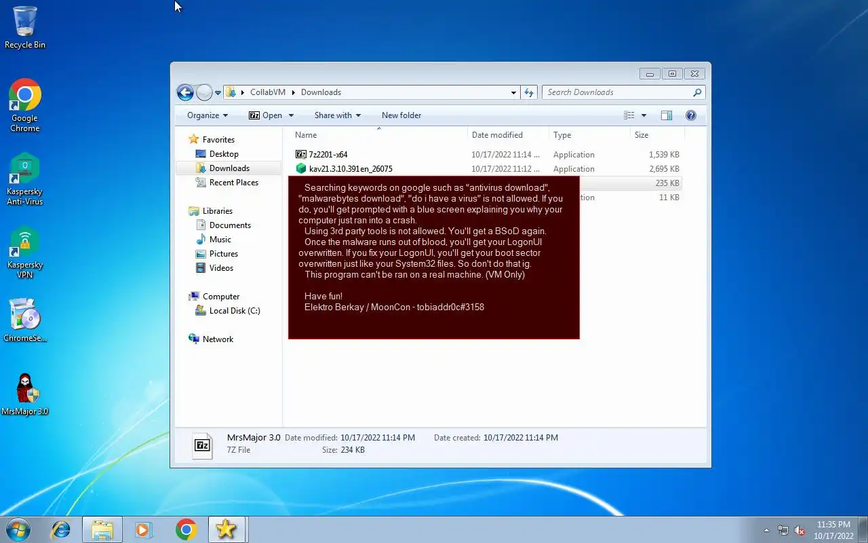868x543 pixels.
Task: Click the Open toolbar button
Action: coord(265,115)
